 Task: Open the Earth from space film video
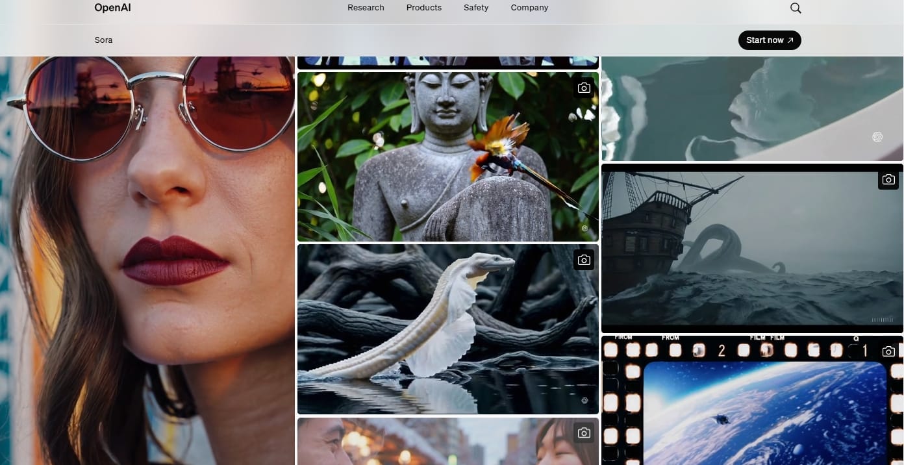tap(752, 401)
